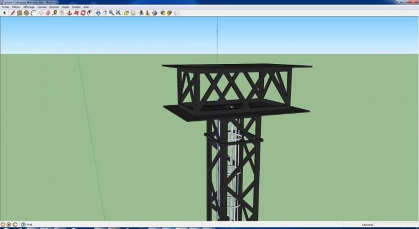
Task: Click the Make Component icon
Action: [41, 13]
